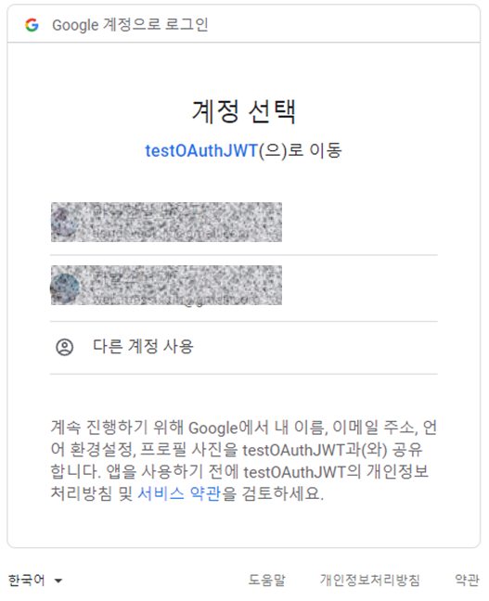Click person icon beside 다른 계정 사용
Viewport: 489px width, 601px height.
(64, 347)
